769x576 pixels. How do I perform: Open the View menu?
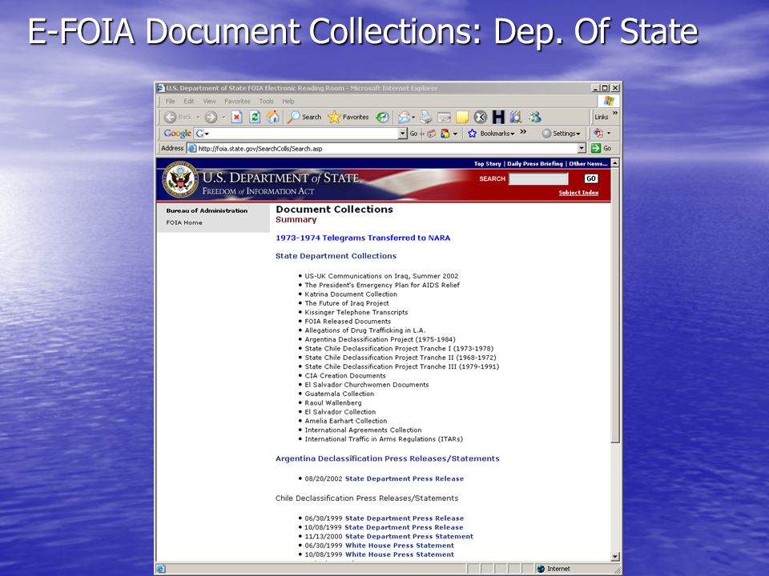[x=209, y=102]
